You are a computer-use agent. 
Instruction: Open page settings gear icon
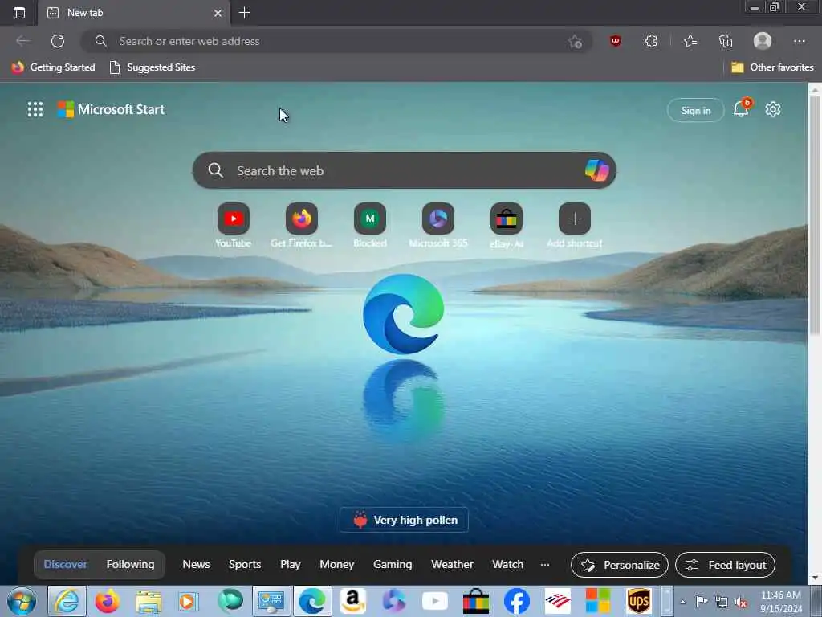tap(773, 109)
